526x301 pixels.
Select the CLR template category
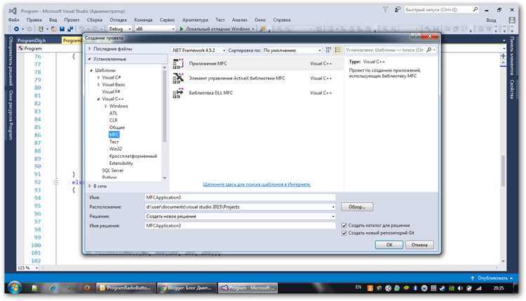(x=114, y=120)
